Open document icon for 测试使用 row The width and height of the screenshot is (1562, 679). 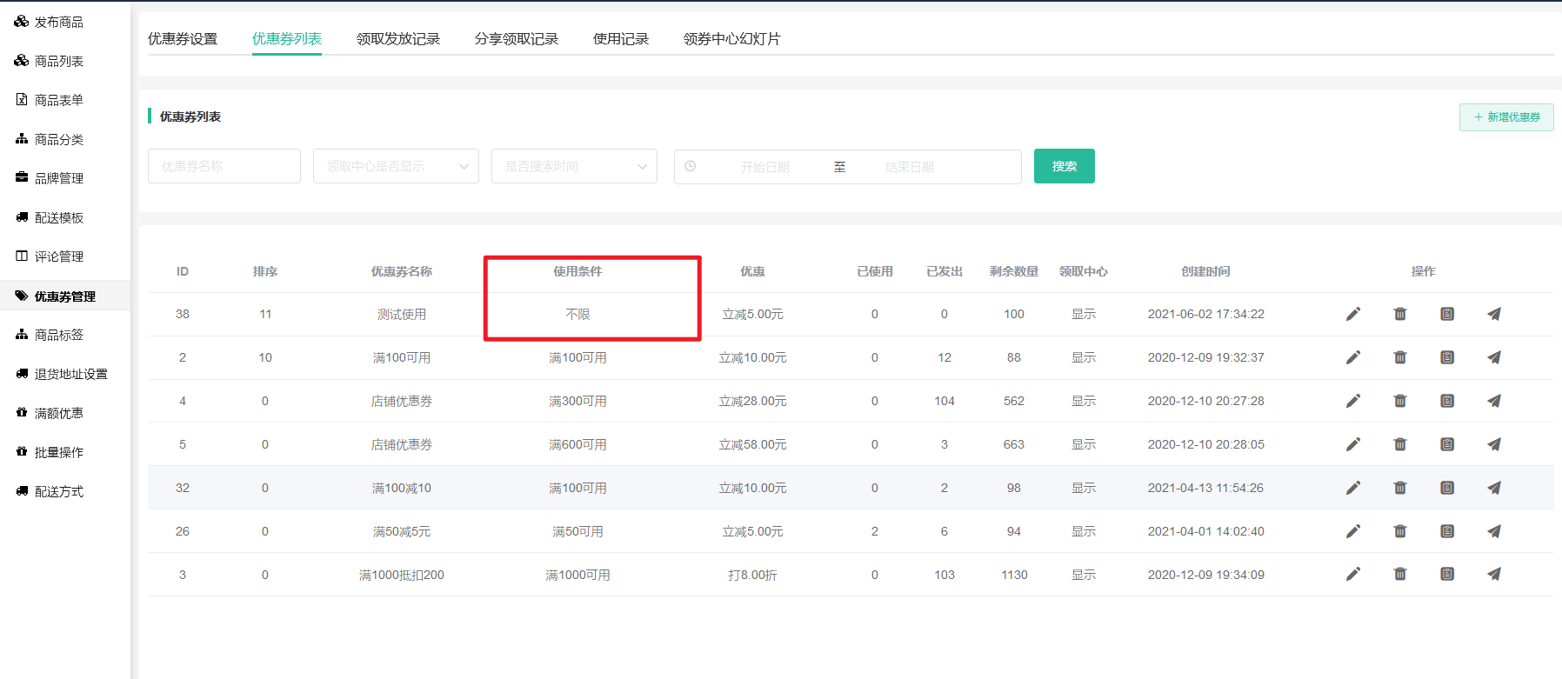pyautogui.click(x=1447, y=314)
